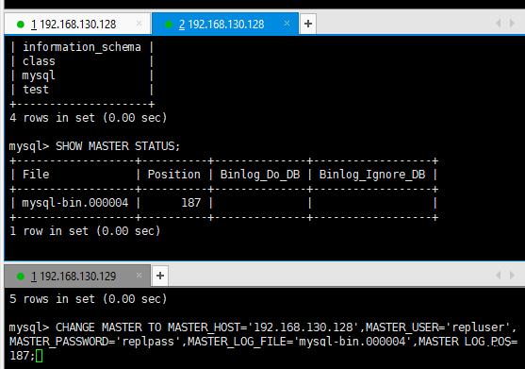Click MASTER_PASSWORD='replpass' text
The height and width of the screenshot is (369, 525).
coord(95,342)
